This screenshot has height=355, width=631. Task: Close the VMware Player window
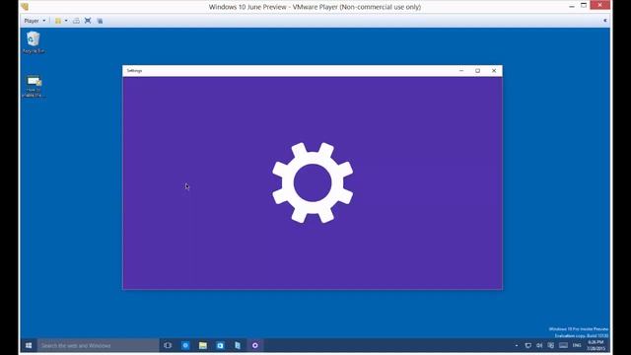point(600,5)
